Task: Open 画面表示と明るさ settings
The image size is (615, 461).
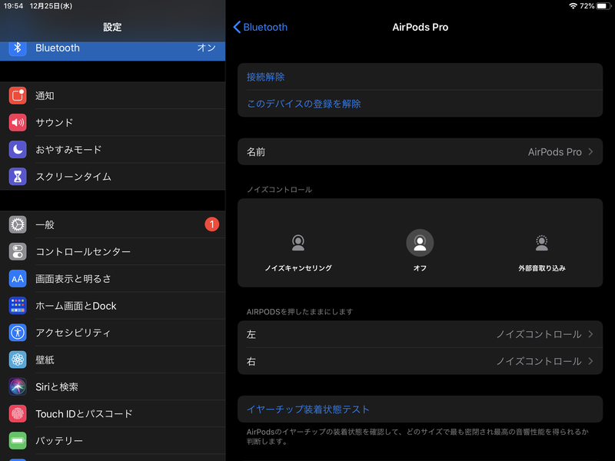Action: tap(112, 279)
